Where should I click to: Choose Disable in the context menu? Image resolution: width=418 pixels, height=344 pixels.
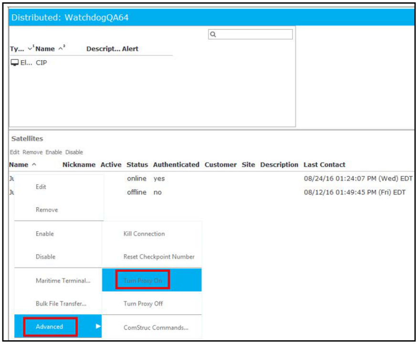pos(46,257)
